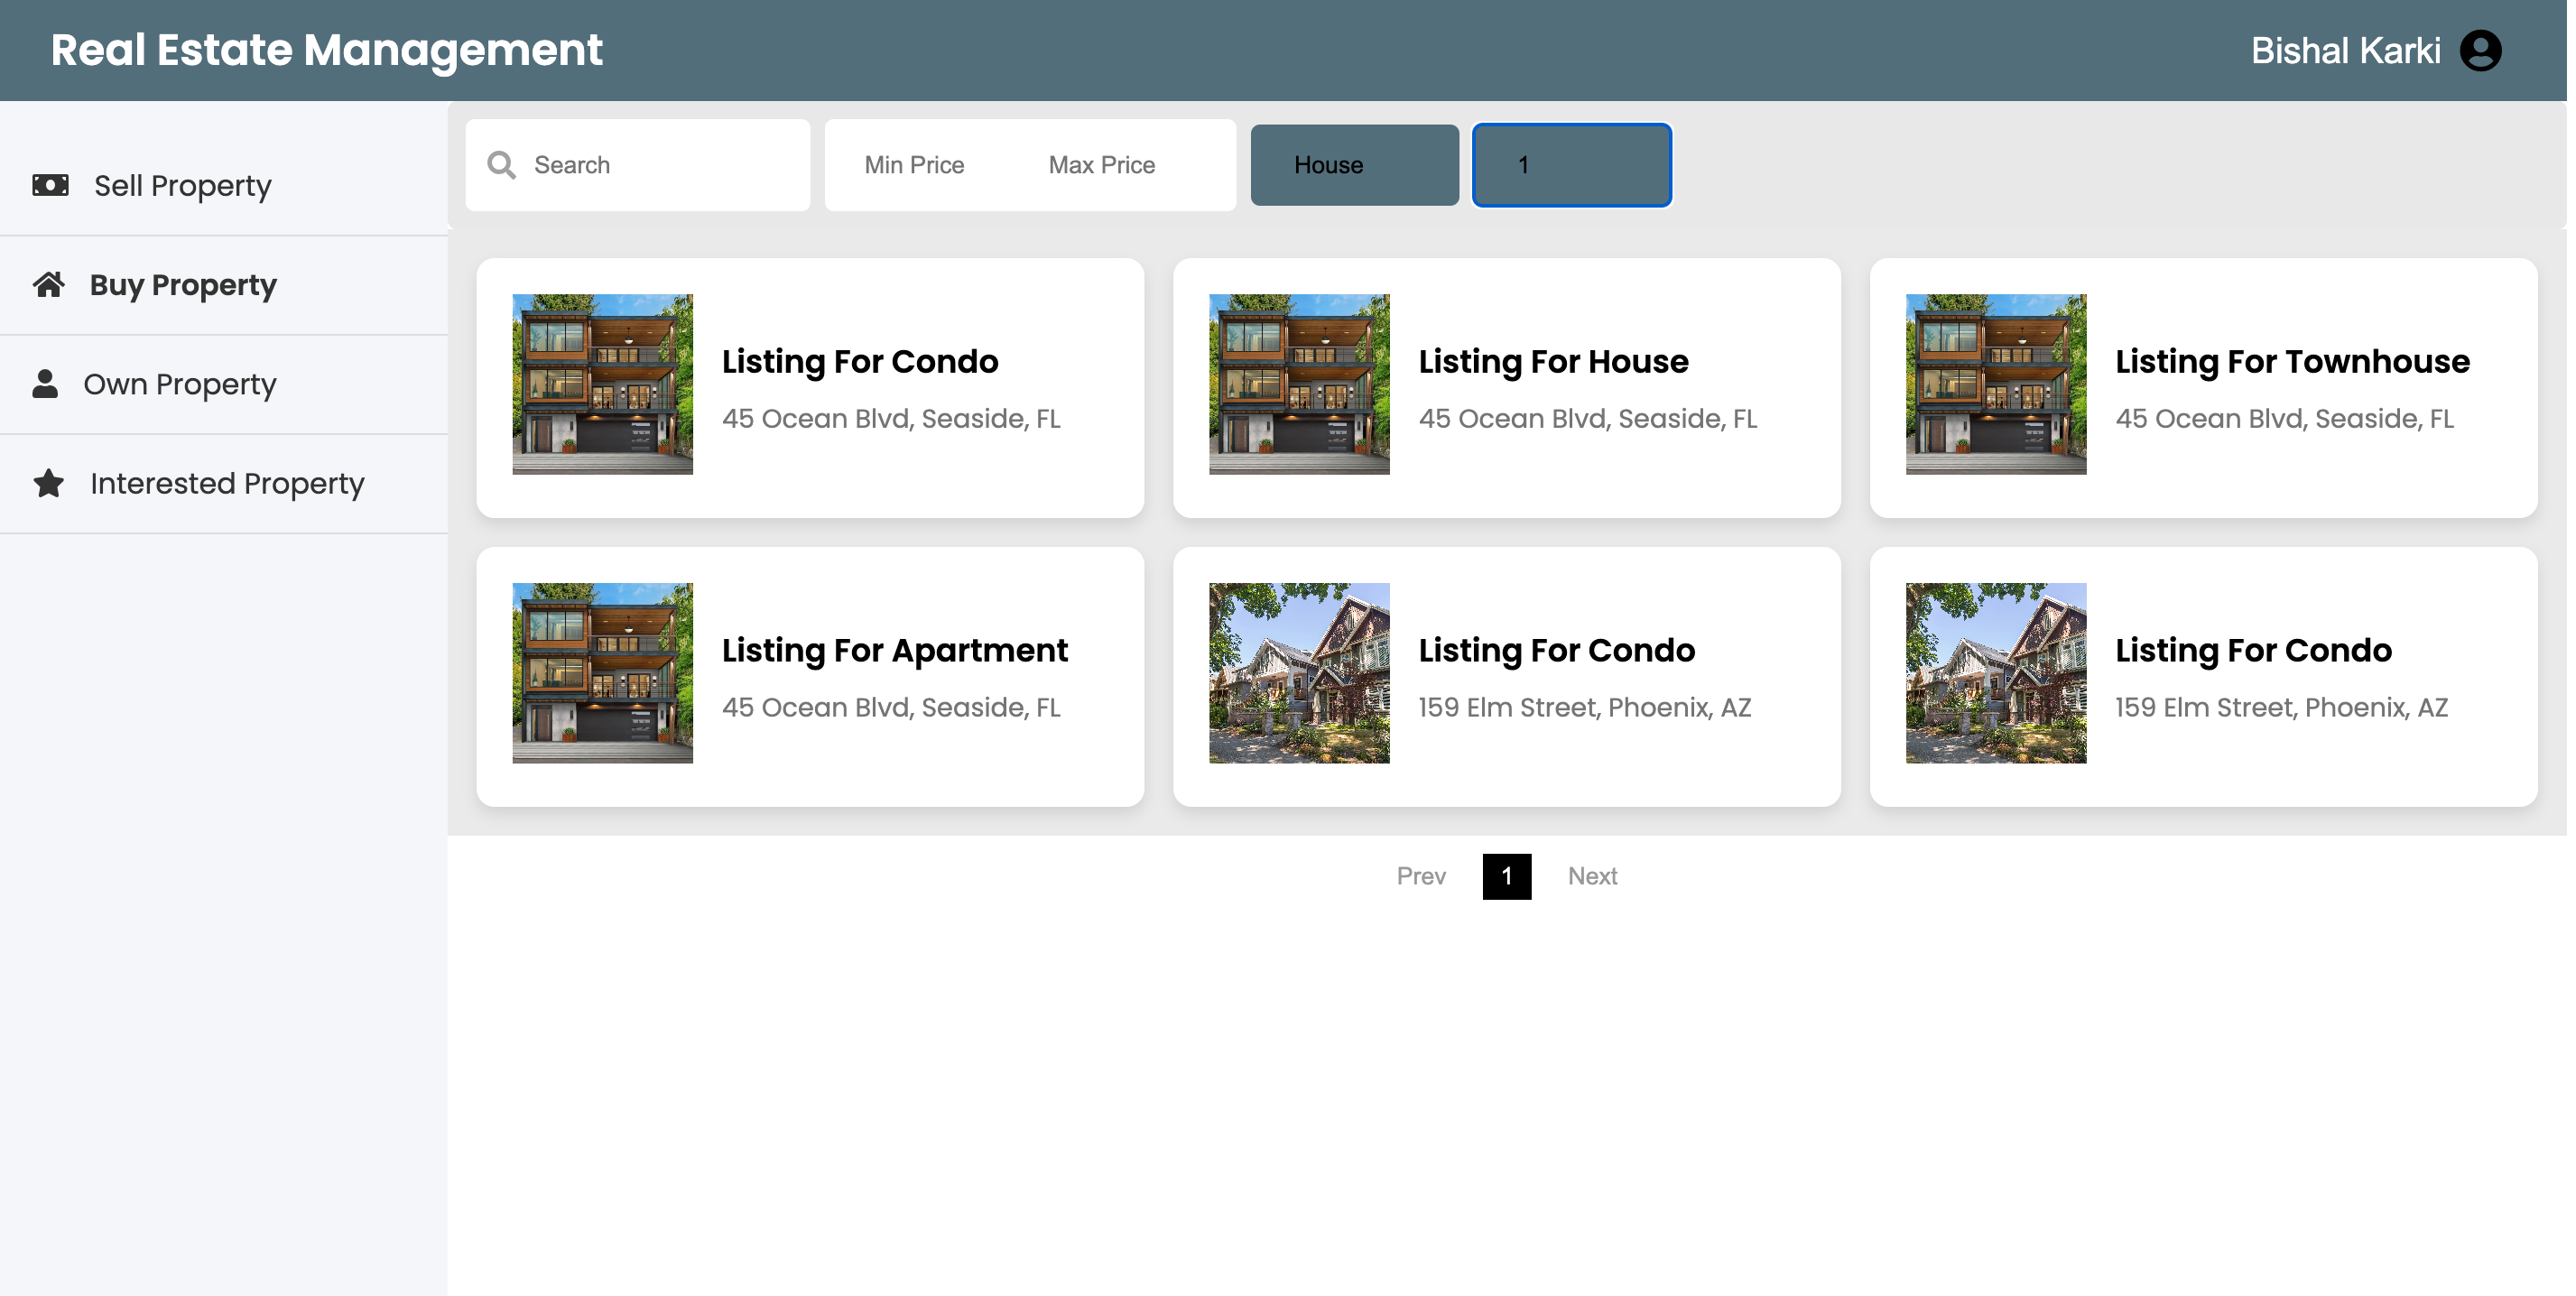Click the Buy Property house icon

tap(48, 285)
